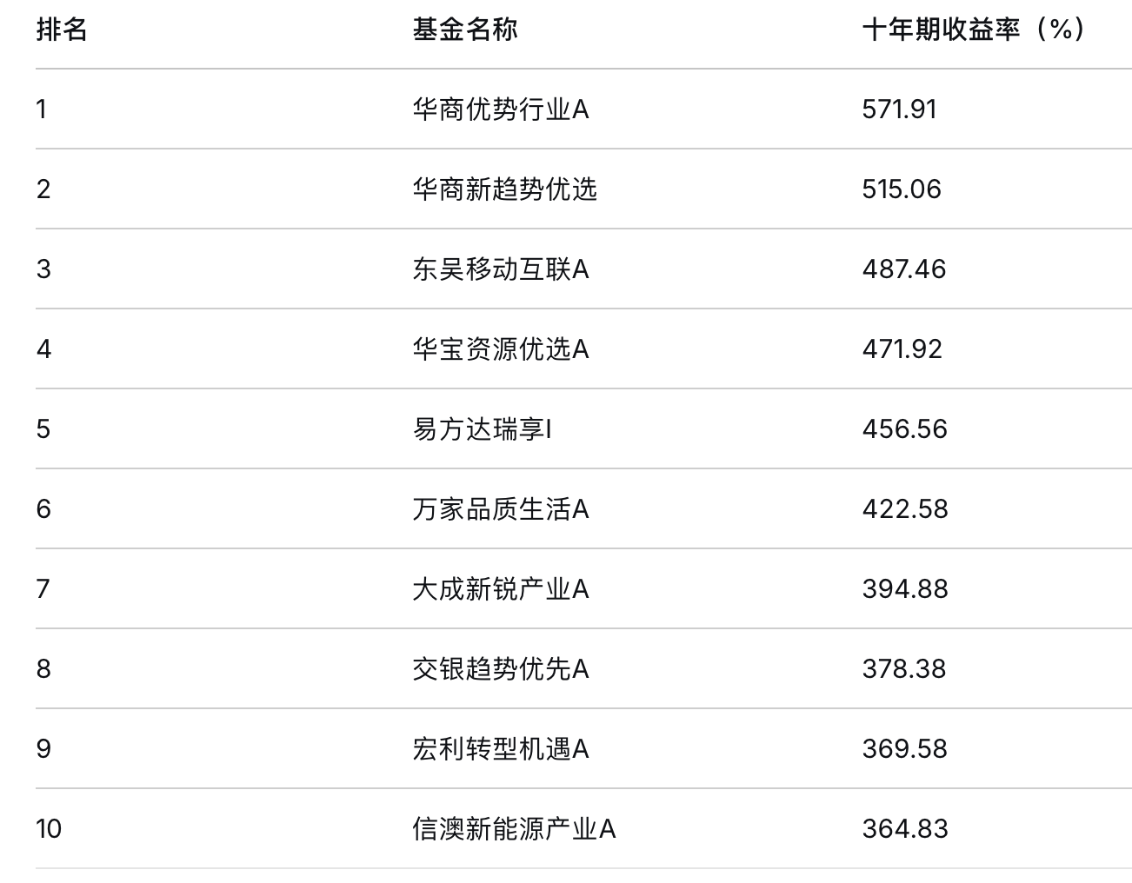
Task: Click fund name 大成新锐产业A
Action: [501, 589]
